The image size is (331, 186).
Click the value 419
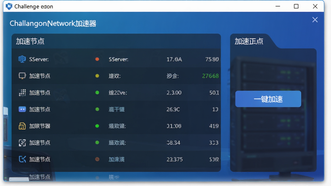point(214,126)
